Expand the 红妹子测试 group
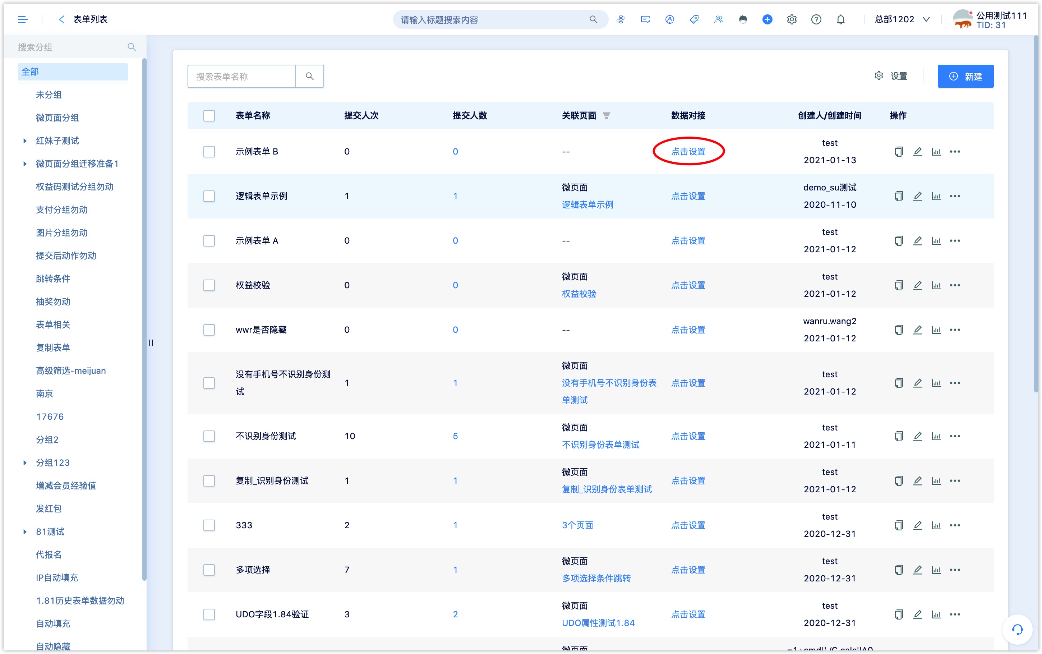The height and width of the screenshot is (654, 1042). pos(25,141)
